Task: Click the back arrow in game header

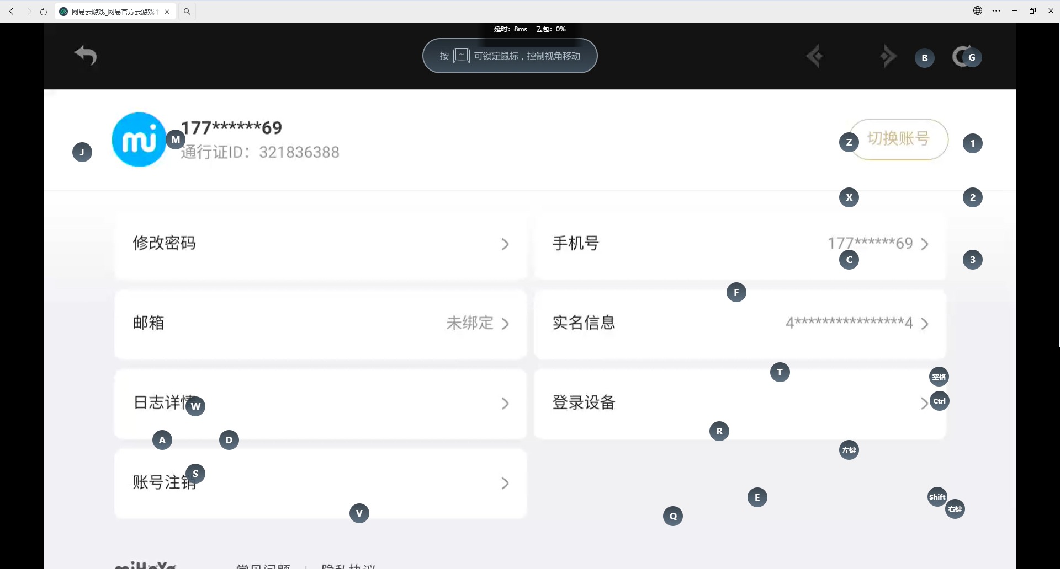Action: 86,55
